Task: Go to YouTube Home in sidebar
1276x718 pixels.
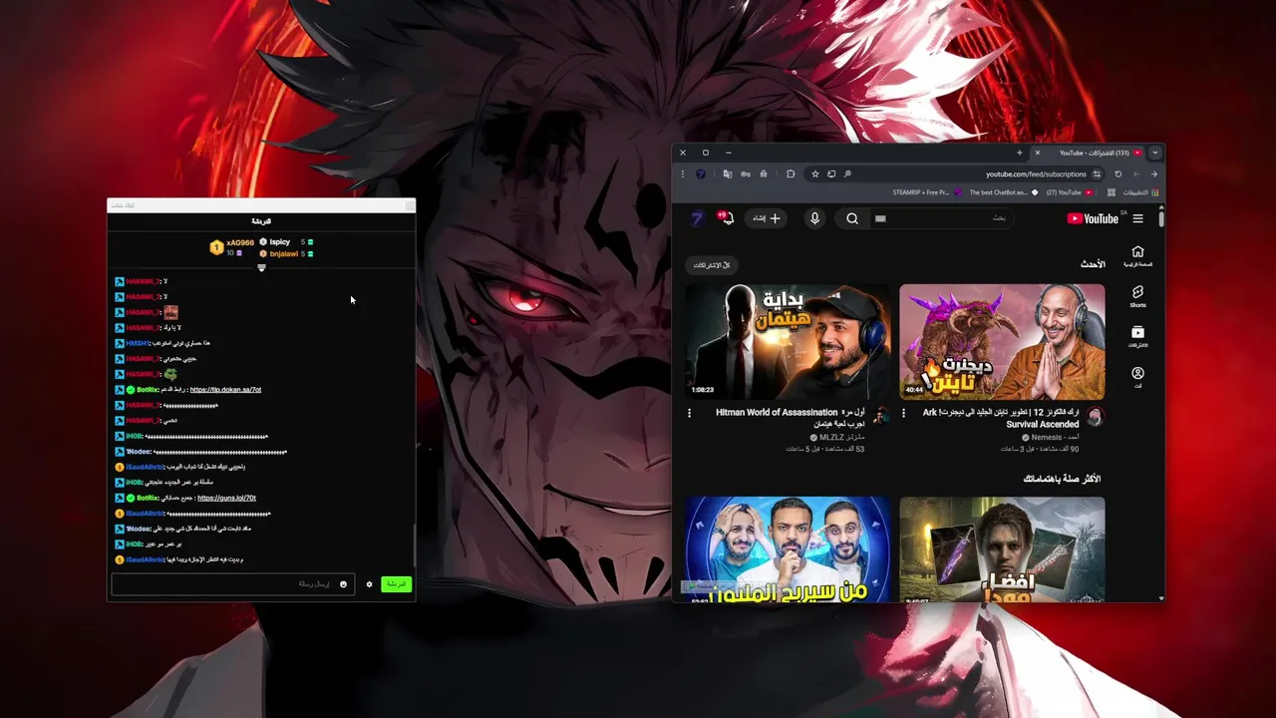Action: point(1137,256)
